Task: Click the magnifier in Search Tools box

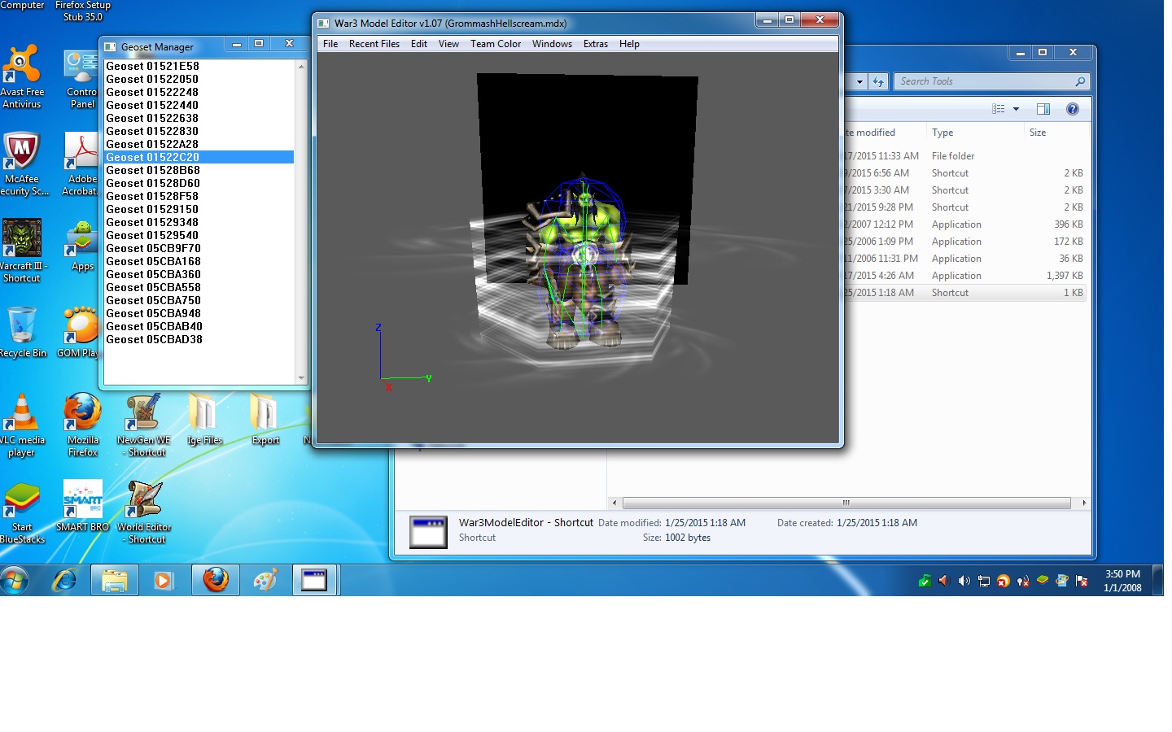Action: pos(1080,81)
